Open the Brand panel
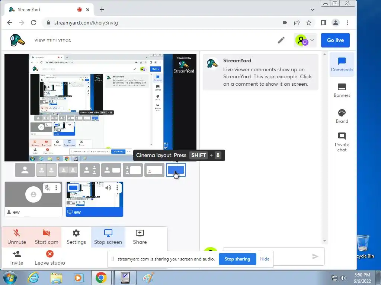 tap(342, 116)
